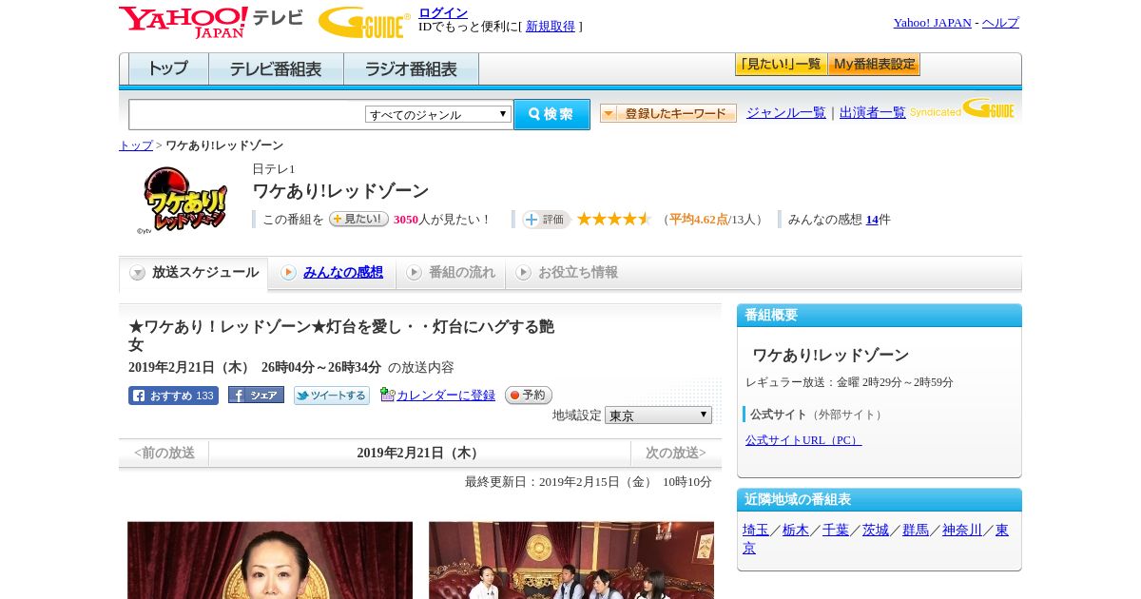Image resolution: width=1141 pixels, height=599 pixels.
Task: Open the 新規取得 registration link
Action: [x=551, y=27]
